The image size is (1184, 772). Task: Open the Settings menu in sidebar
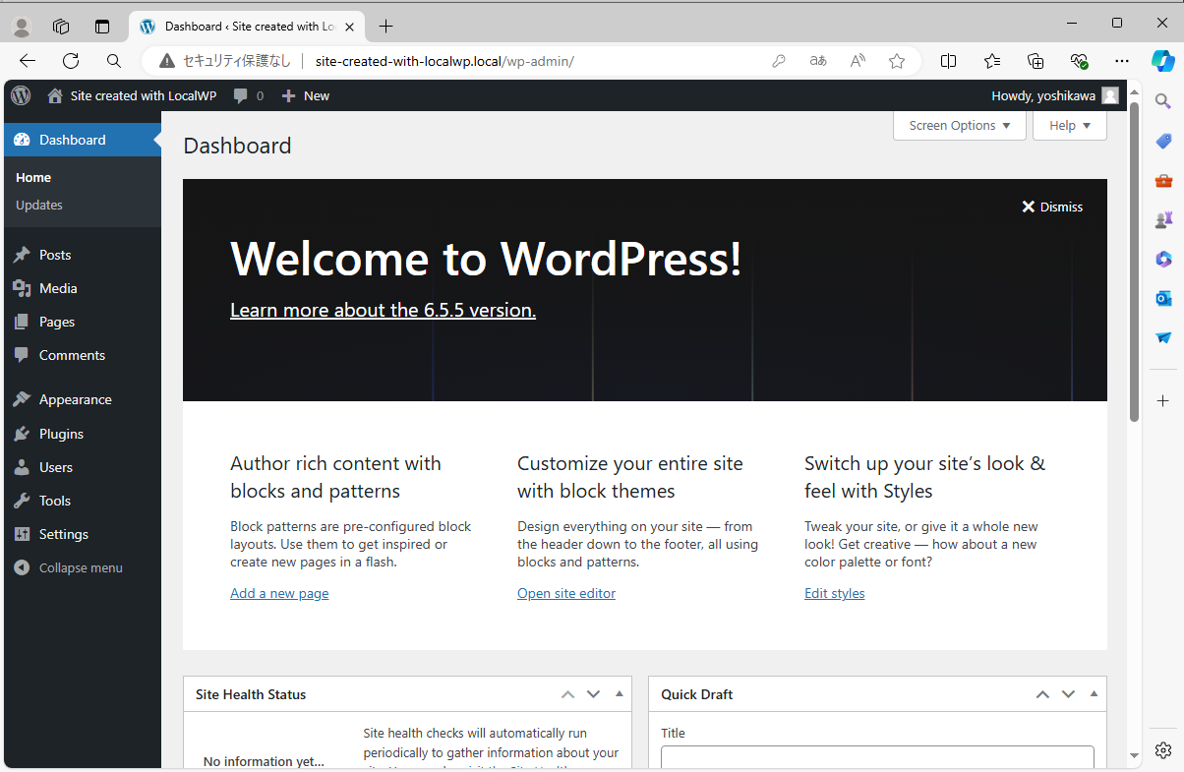64,534
